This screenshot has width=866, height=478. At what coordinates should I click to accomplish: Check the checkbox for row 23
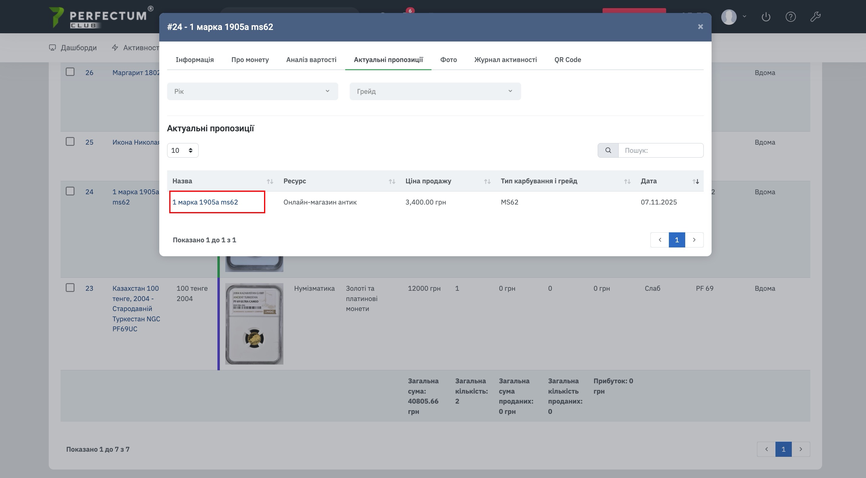70,287
